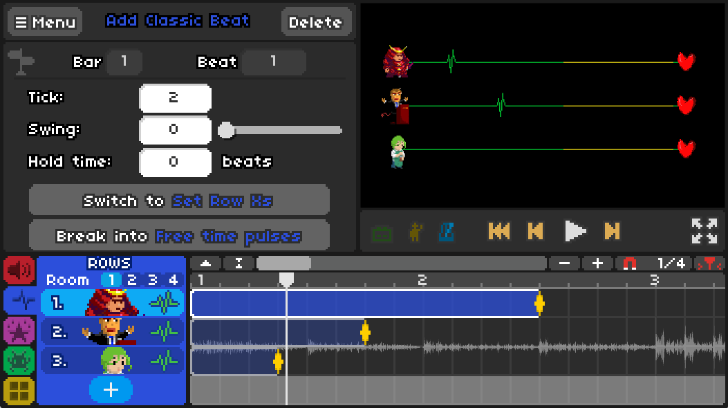Open the Menu
This screenshot has height=408, width=728.
(45, 22)
